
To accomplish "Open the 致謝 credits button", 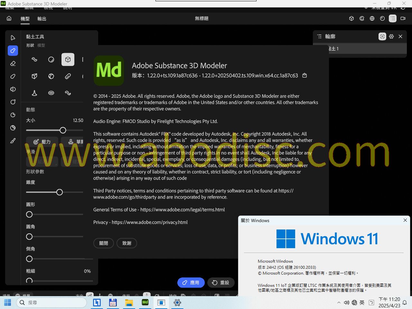I will coord(127,243).
